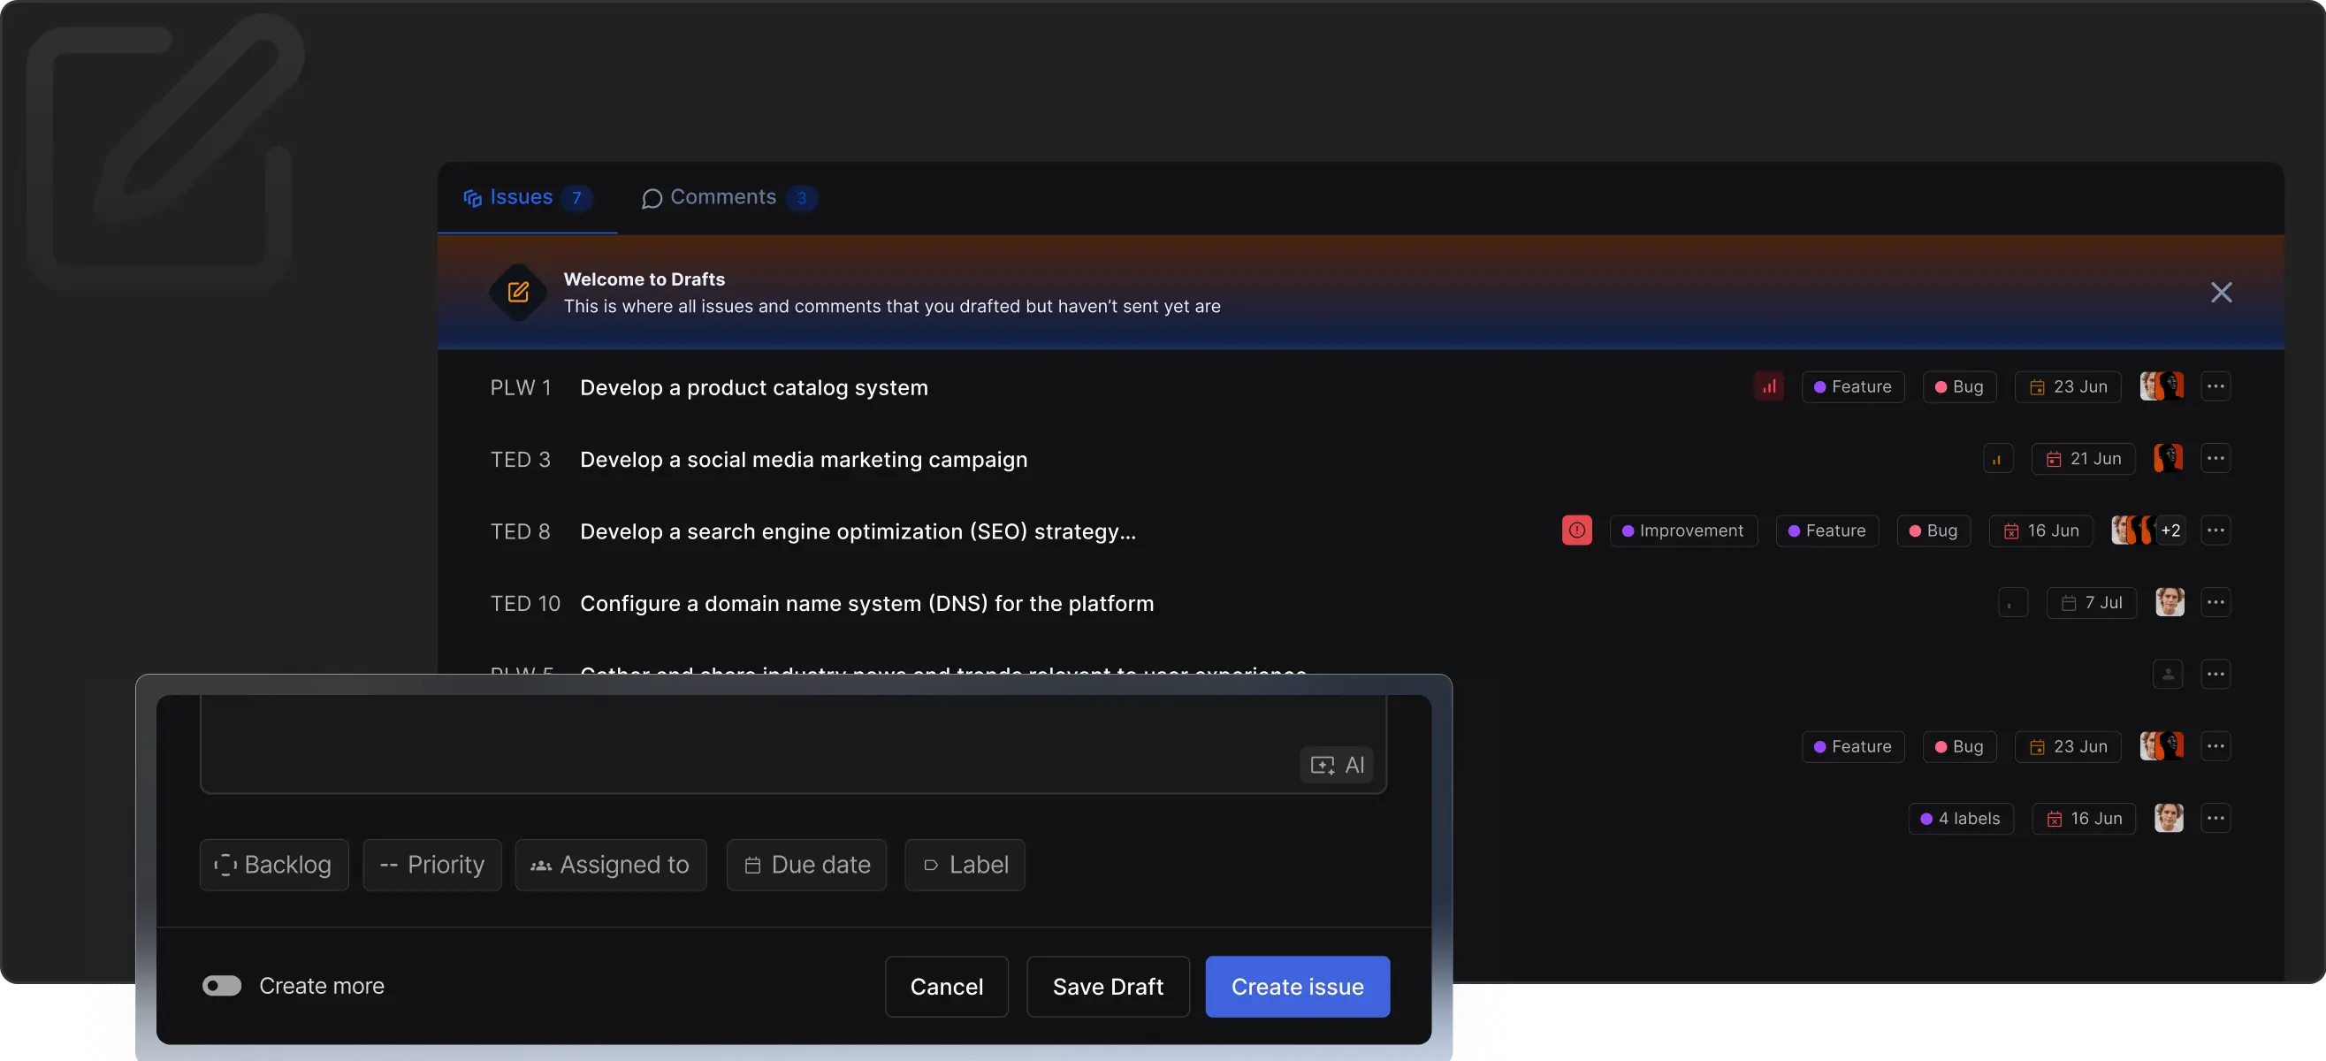Click the urgent priority icon on TED 8
The height and width of the screenshot is (1061, 2326).
[x=1576, y=531]
